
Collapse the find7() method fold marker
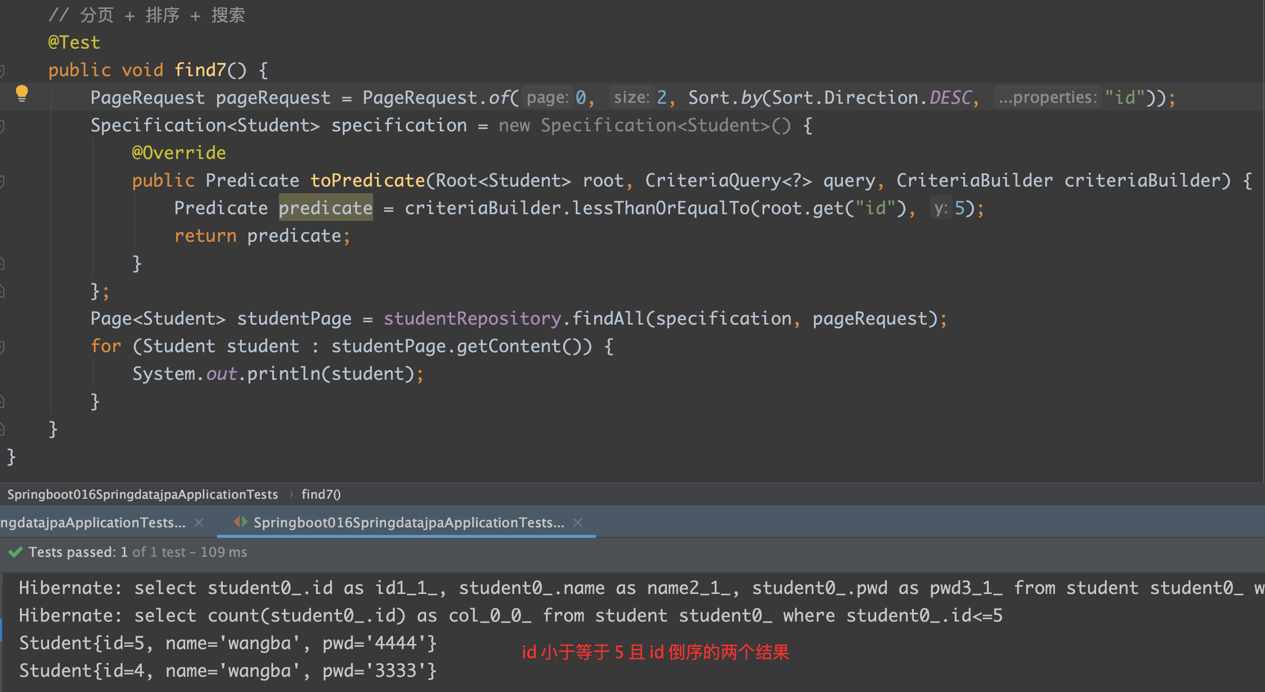click(2, 71)
